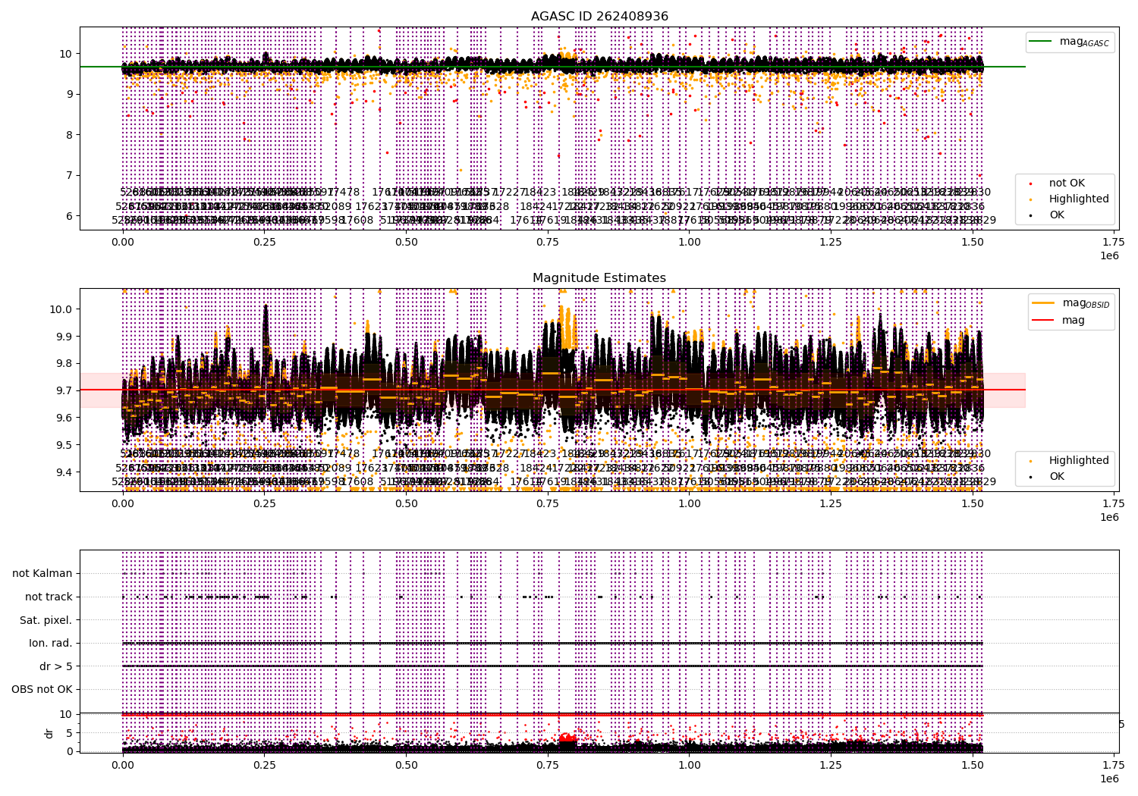Click the plot title 'AGASC ID 262408936'
Image resolution: width=1138 pixels, height=796 pixels.
599,17
